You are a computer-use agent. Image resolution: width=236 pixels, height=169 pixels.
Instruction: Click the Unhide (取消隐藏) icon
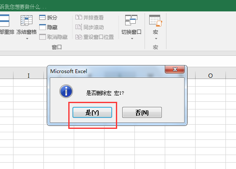click(x=43, y=37)
